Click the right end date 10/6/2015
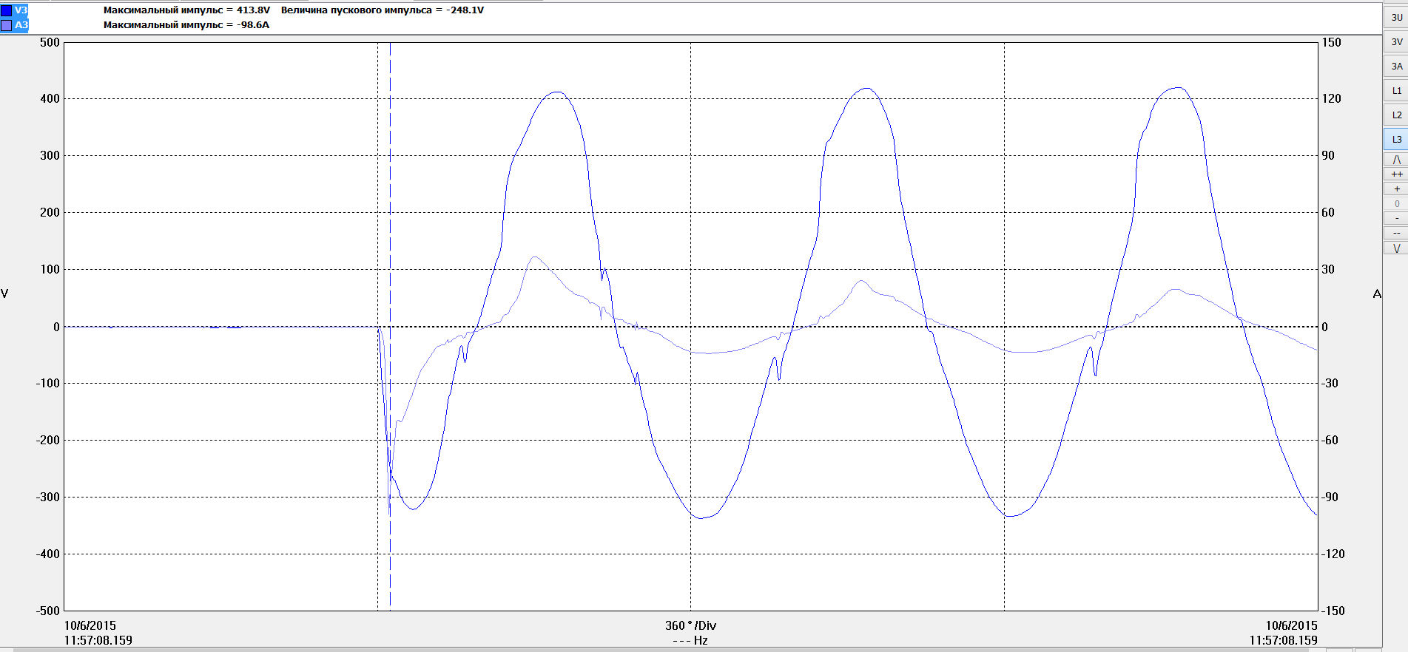Viewport: 1408px width, 652px height. tap(1291, 625)
